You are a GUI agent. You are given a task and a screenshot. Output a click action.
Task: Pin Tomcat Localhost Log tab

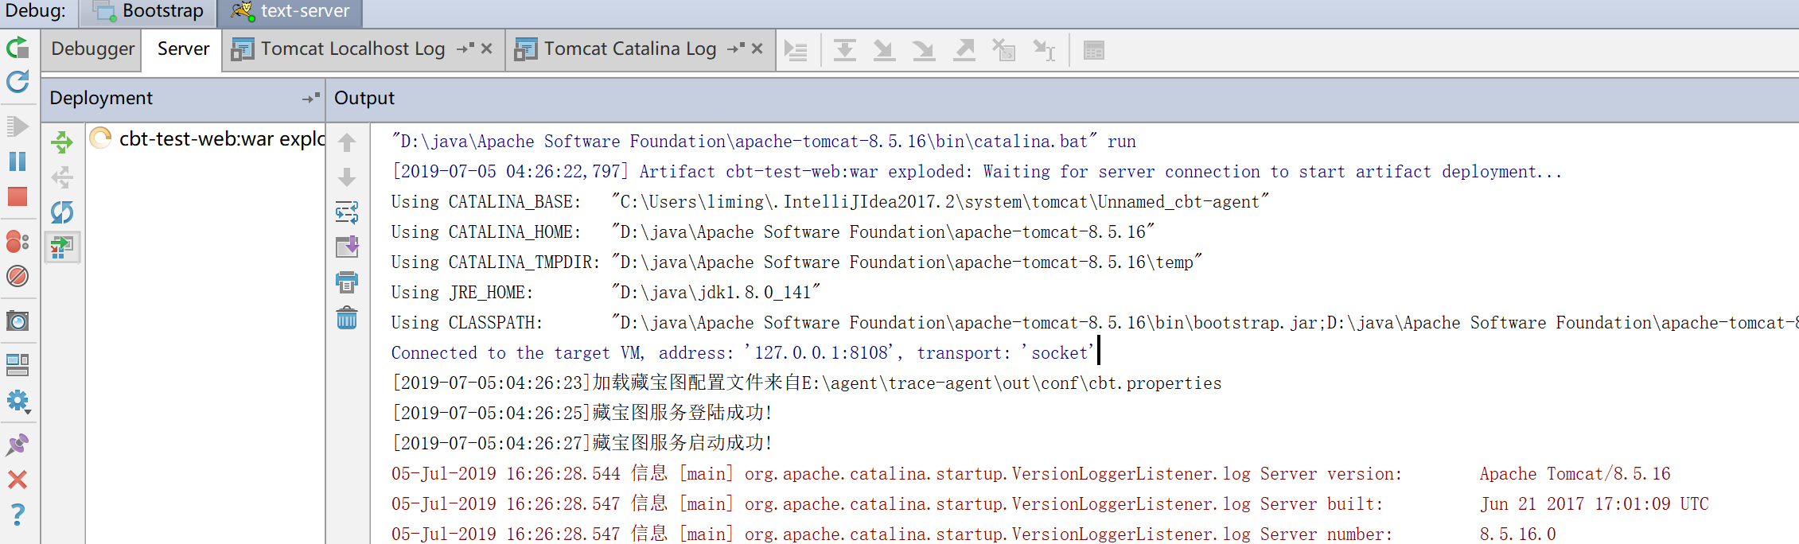[x=465, y=49]
